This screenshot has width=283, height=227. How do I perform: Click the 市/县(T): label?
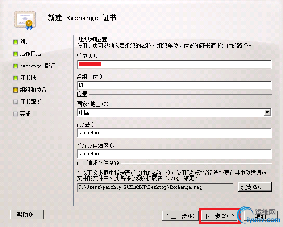click(x=88, y=124)
